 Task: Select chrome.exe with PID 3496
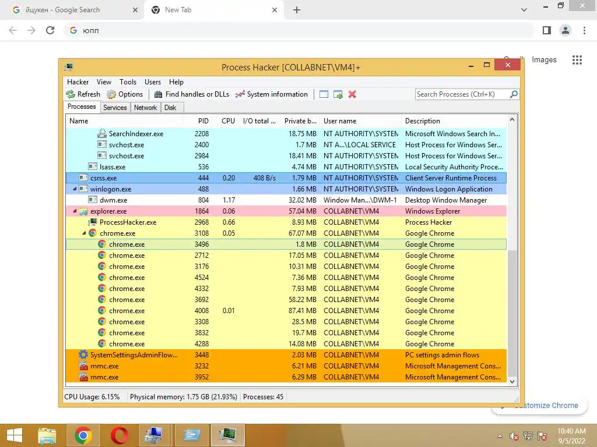click(x=286, y=244)
